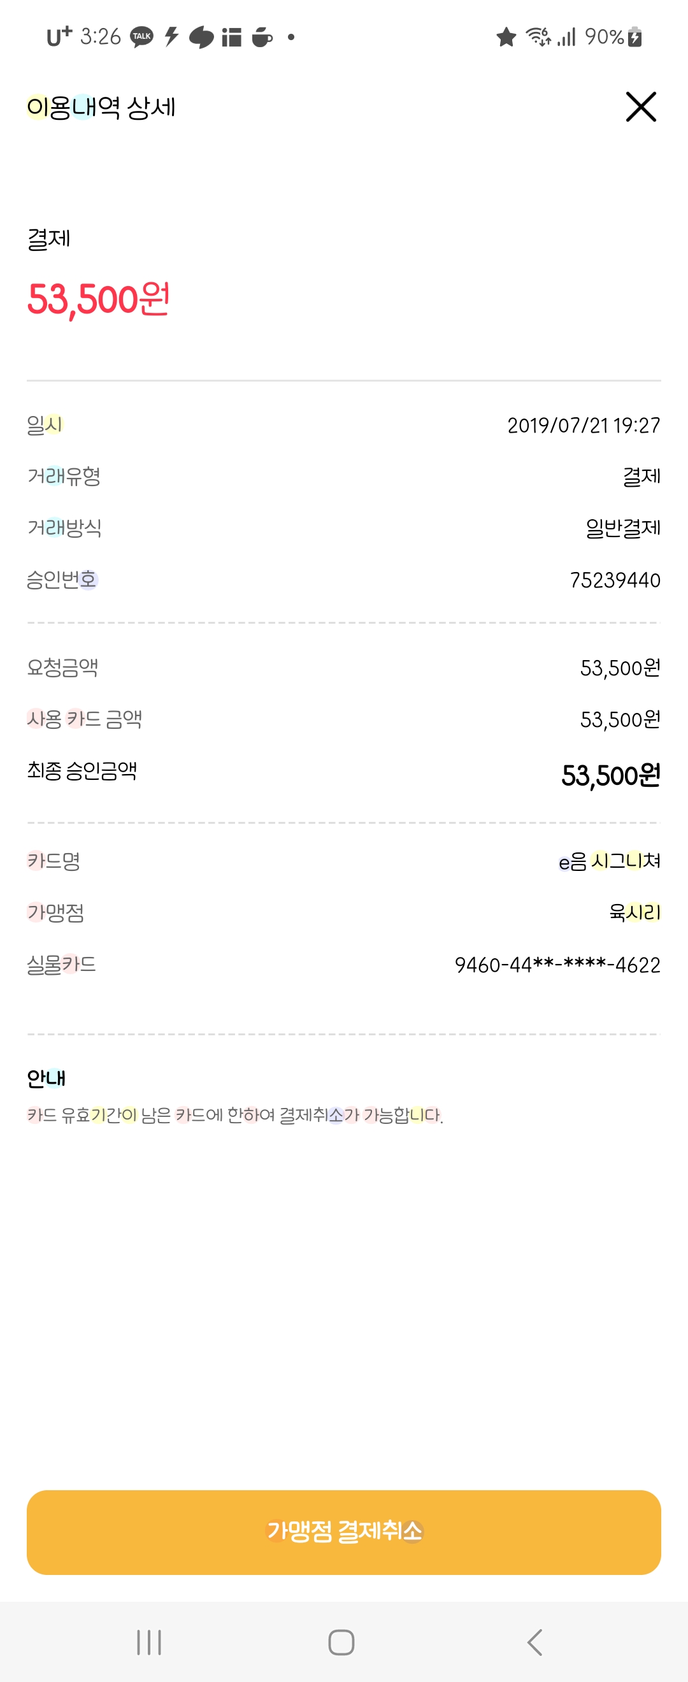Viewport: 688px width, 1682px height.
Task: Tap the KakaoTalk notification icon
Action: click(x=141, y=36)
